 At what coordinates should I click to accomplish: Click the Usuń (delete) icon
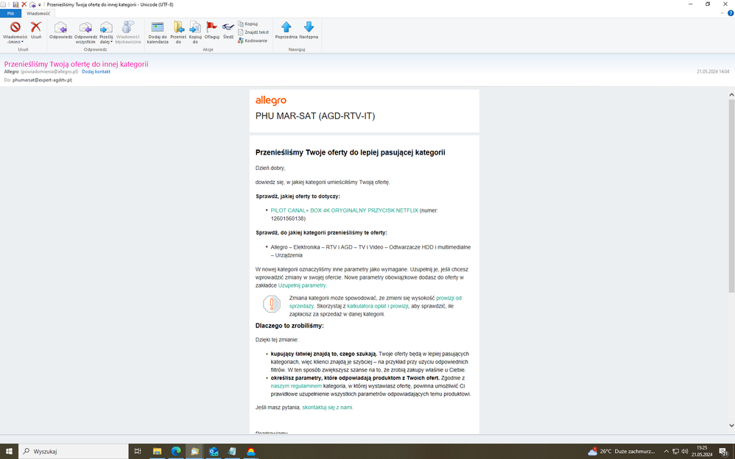(35, 28)
